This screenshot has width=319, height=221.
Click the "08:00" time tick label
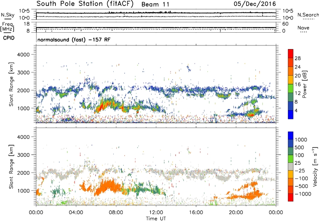click(116, 213)
